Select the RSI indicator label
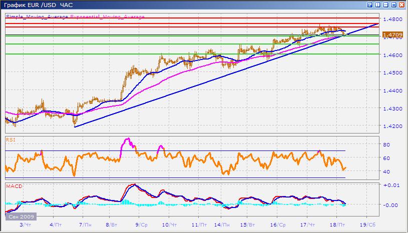 coord(10,139)
